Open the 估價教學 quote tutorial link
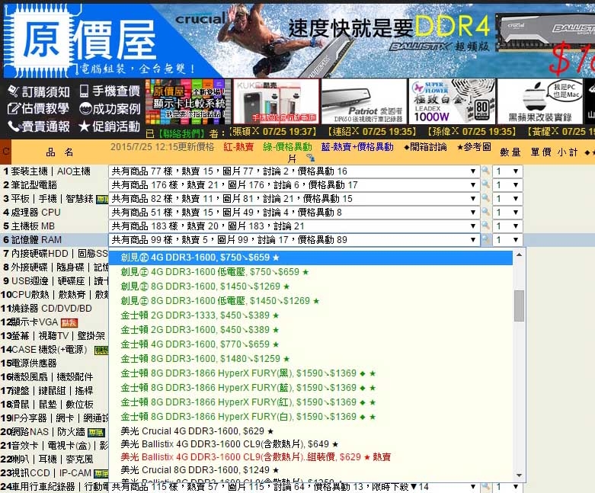 point(38,108)
